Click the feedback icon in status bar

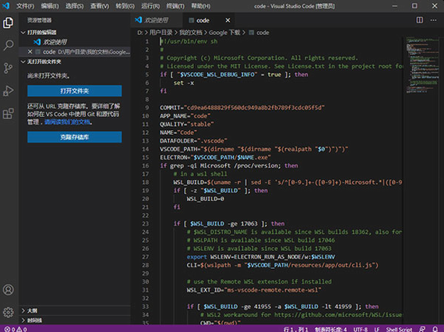(422, 329)
